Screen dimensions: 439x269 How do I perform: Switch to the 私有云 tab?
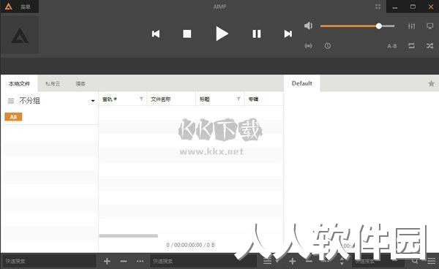[53, 83]
